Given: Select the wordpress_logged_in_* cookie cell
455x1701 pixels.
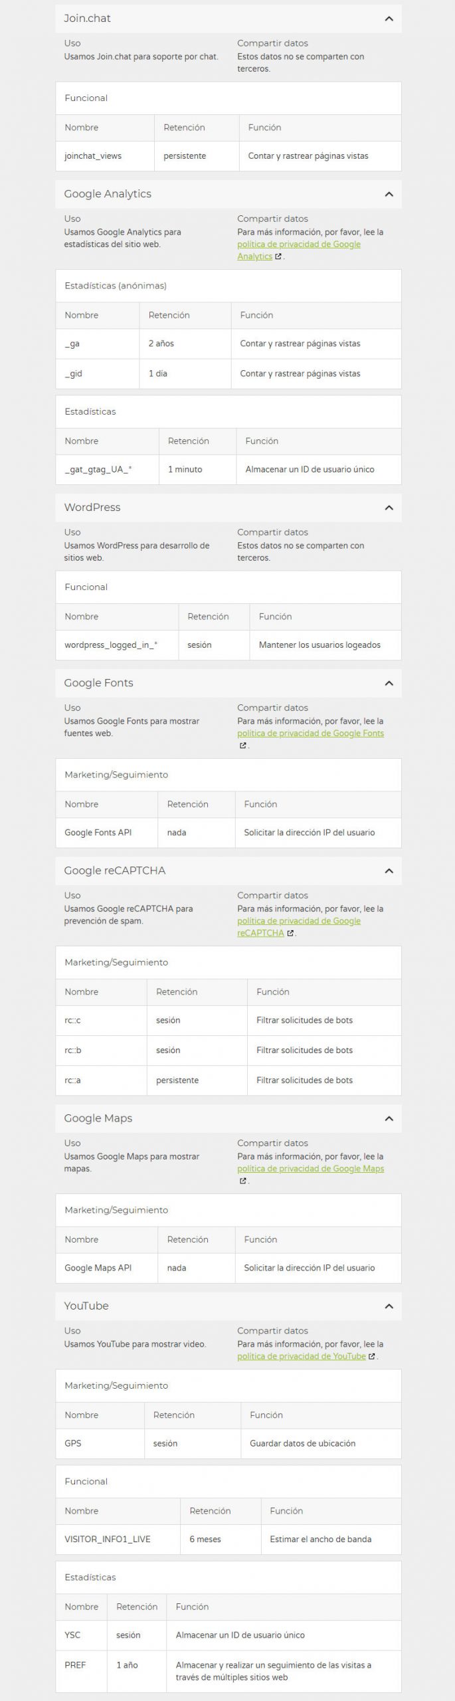Looking at the screenshot, I should (x=117, y=645).
